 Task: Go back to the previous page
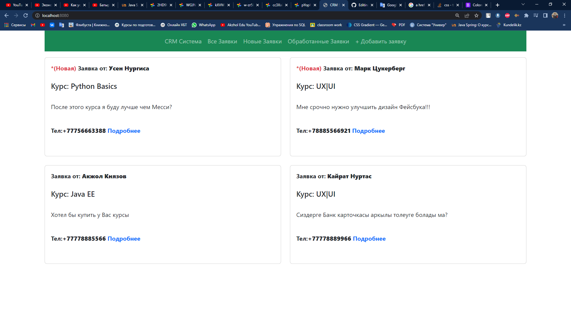point(7,15)
